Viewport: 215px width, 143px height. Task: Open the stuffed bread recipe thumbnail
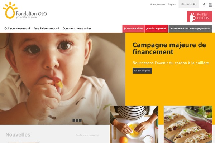(188, 124)
